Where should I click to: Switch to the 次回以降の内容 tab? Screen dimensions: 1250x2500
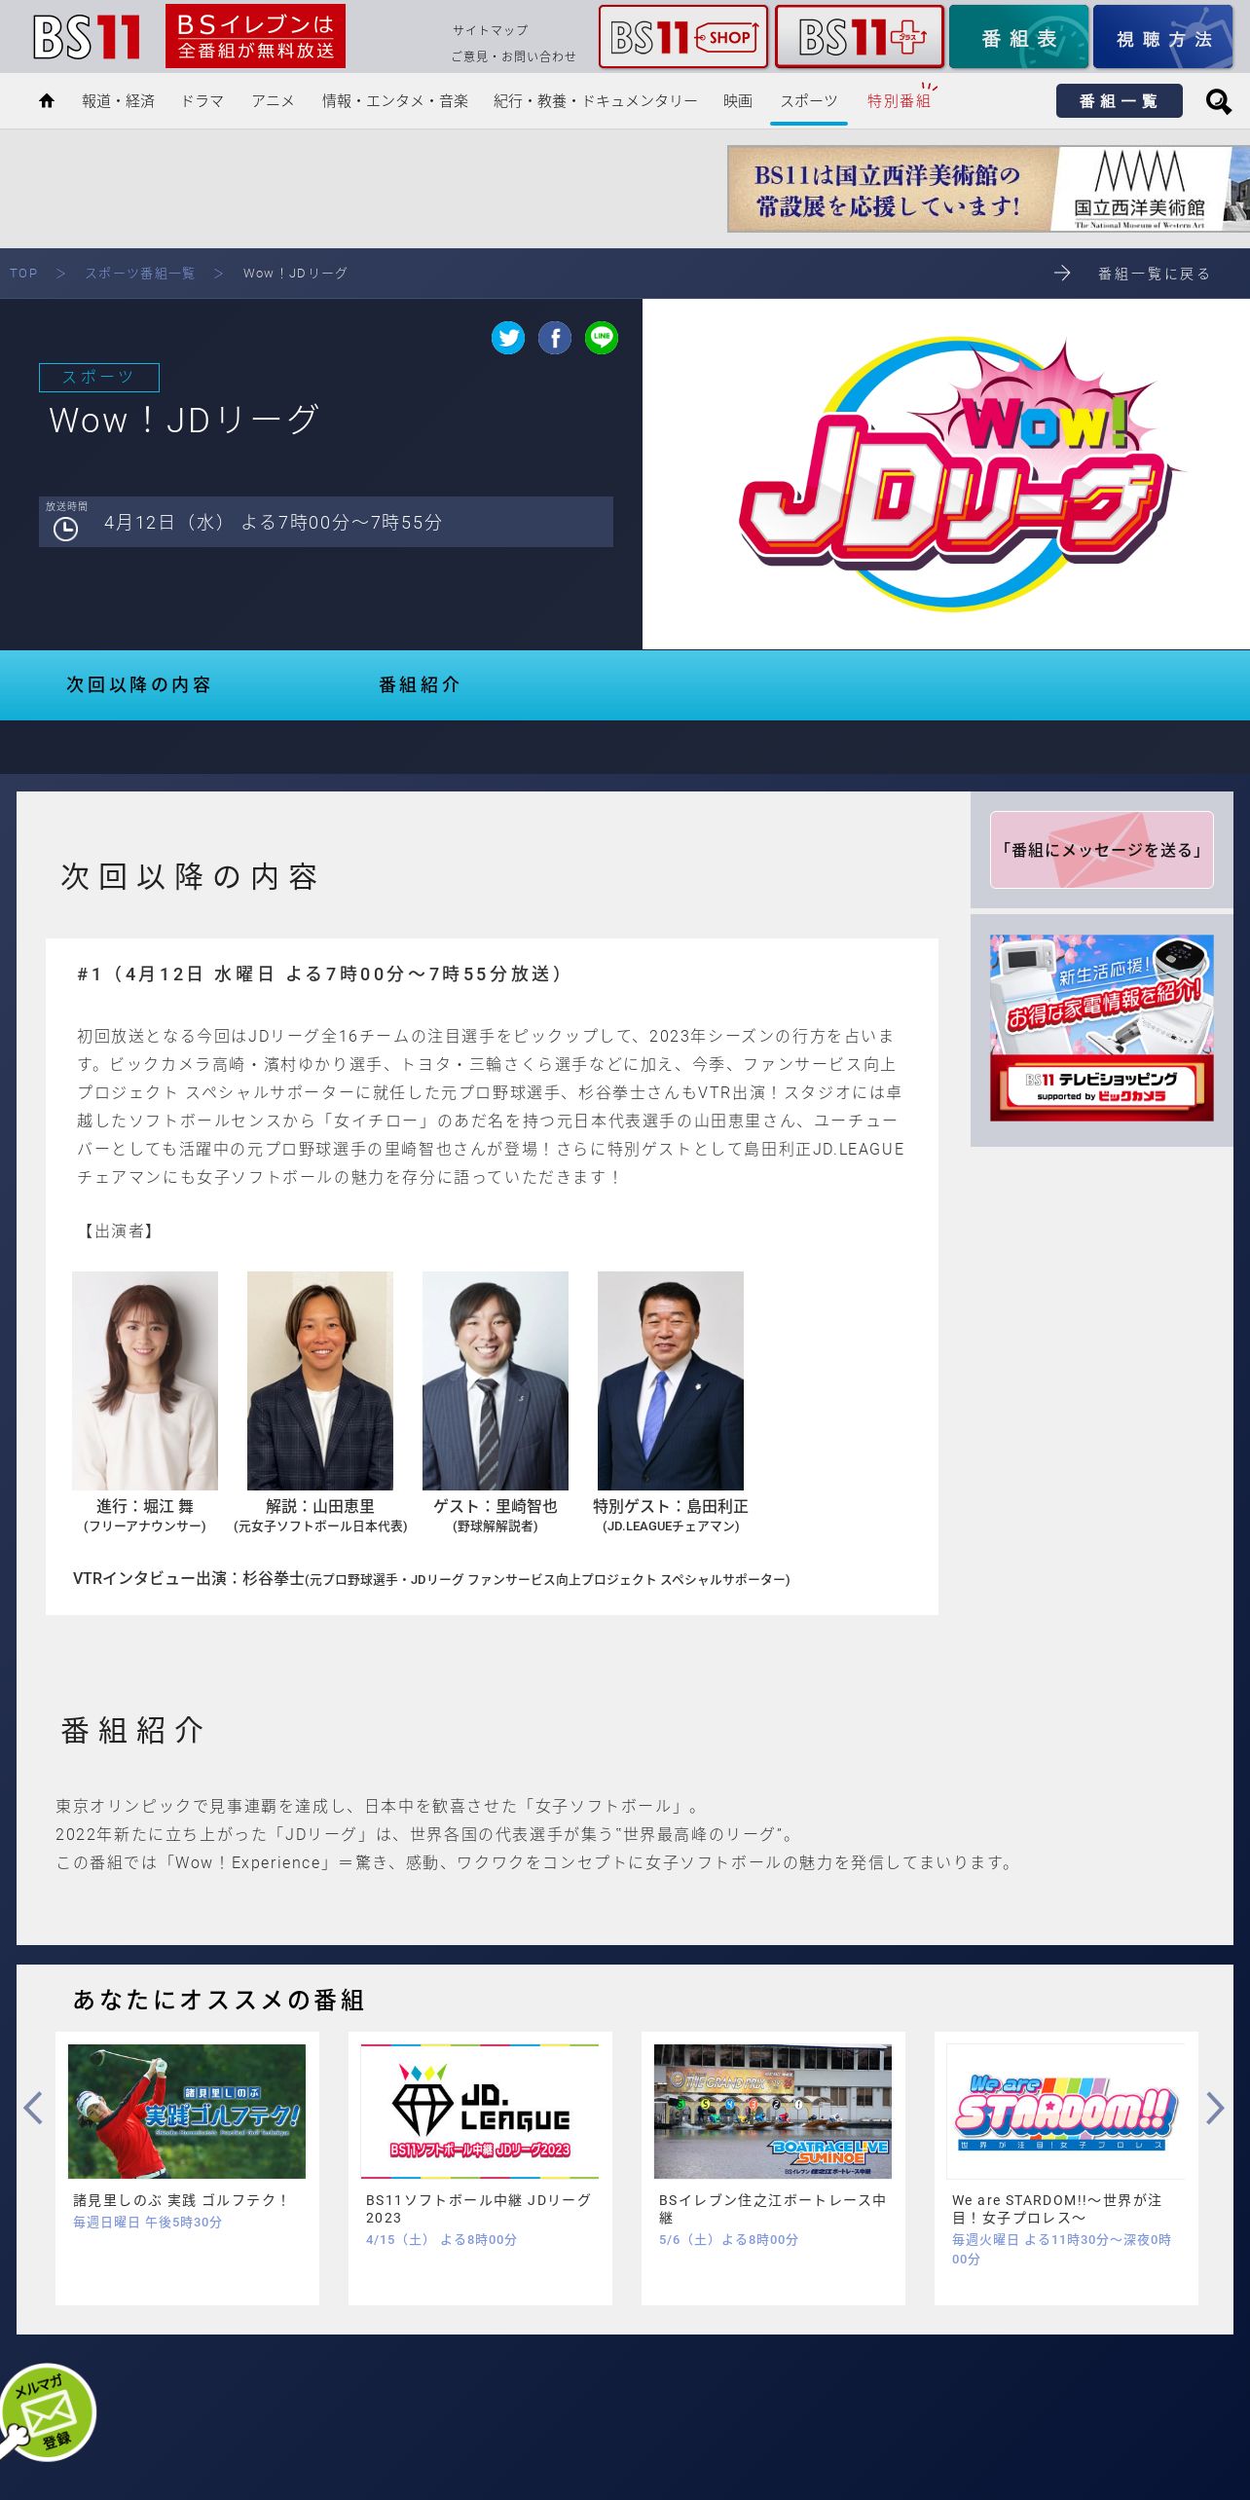coord(138,685)
